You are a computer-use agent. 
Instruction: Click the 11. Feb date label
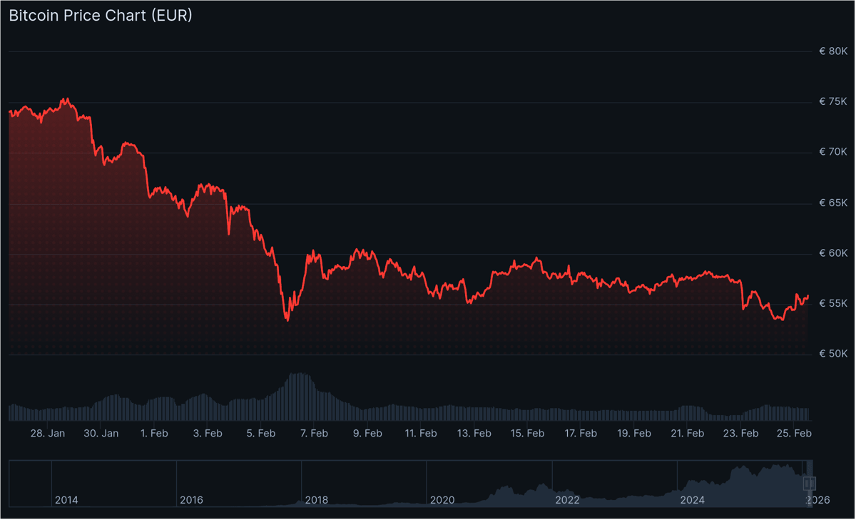(420, 433)
